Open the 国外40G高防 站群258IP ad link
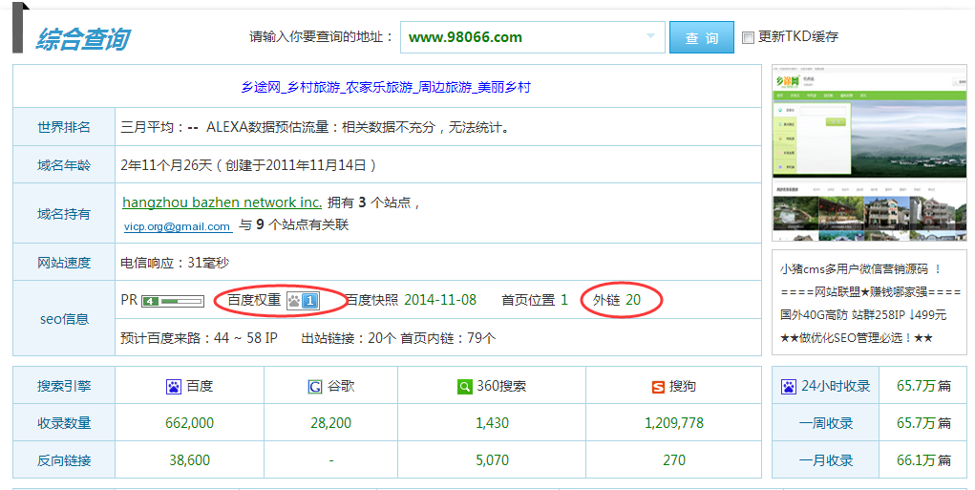 [863, 314]
